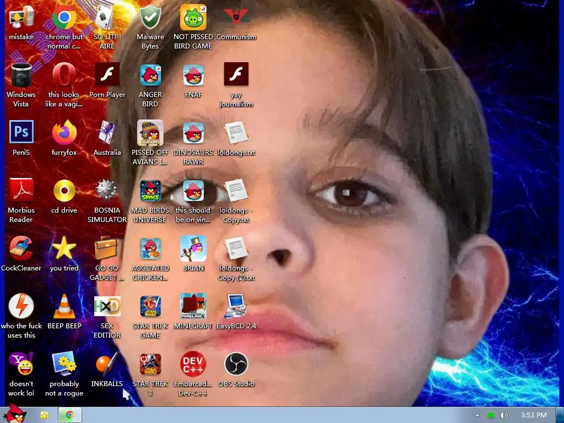Select the Communism desktop shortcut

coord(236,17)
